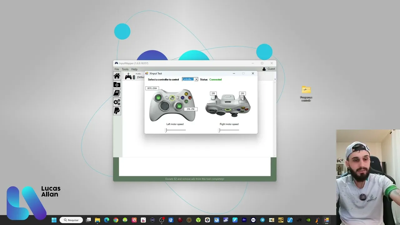The width and height of the screenshot is (400, 225).
Task: Open the settings gears in InputMapper sidebar
Action: click(117, 102)
